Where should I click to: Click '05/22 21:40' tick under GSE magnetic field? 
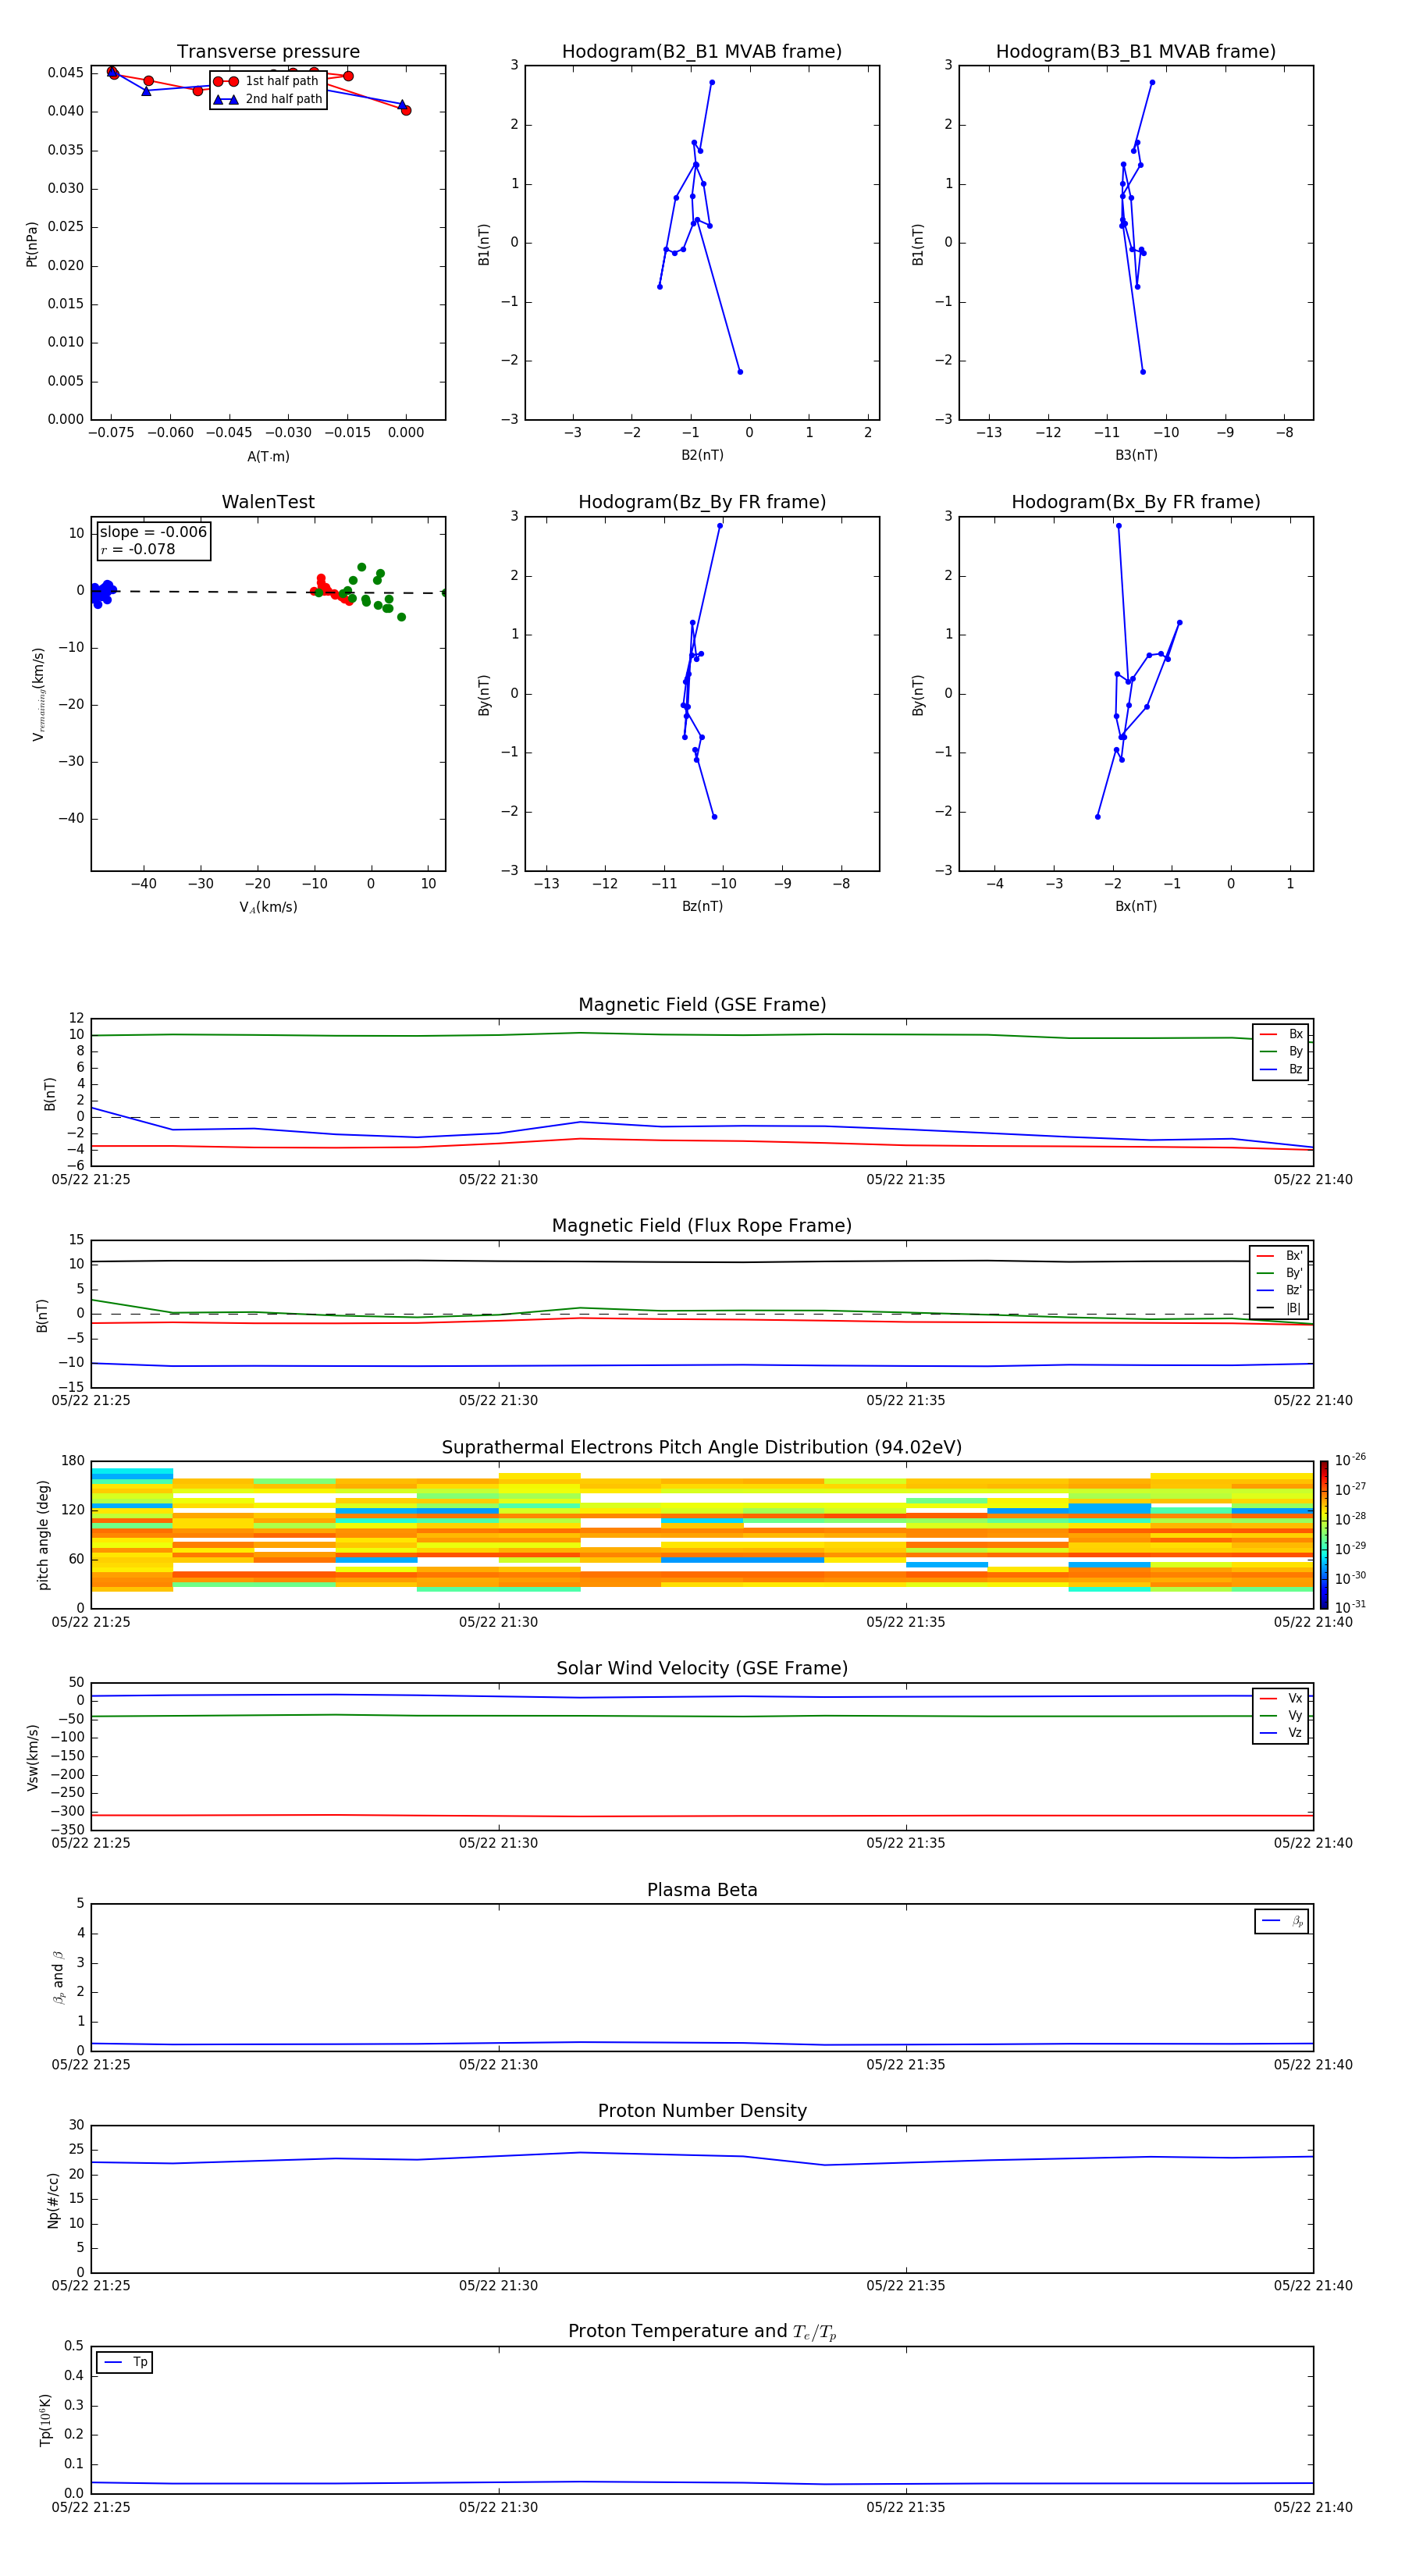click(1313, 1180)
